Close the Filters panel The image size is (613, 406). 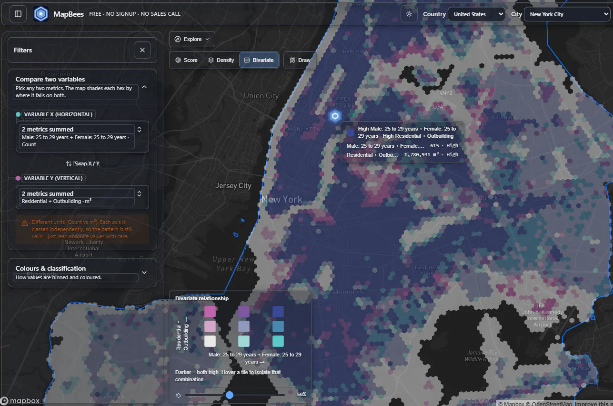(x=142, y=50)
